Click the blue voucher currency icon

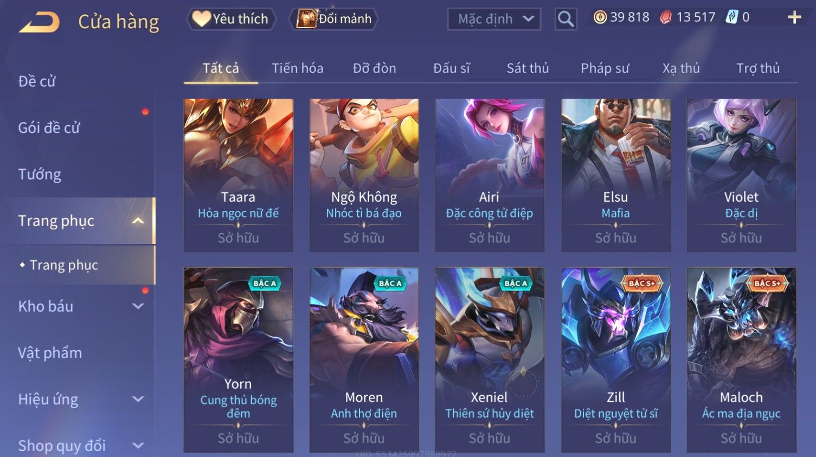point(732,17)
